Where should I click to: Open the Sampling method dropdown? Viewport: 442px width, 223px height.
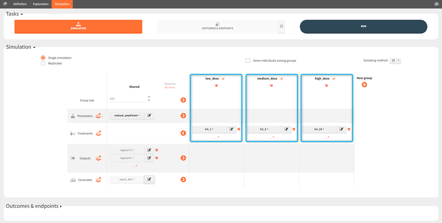395,60
